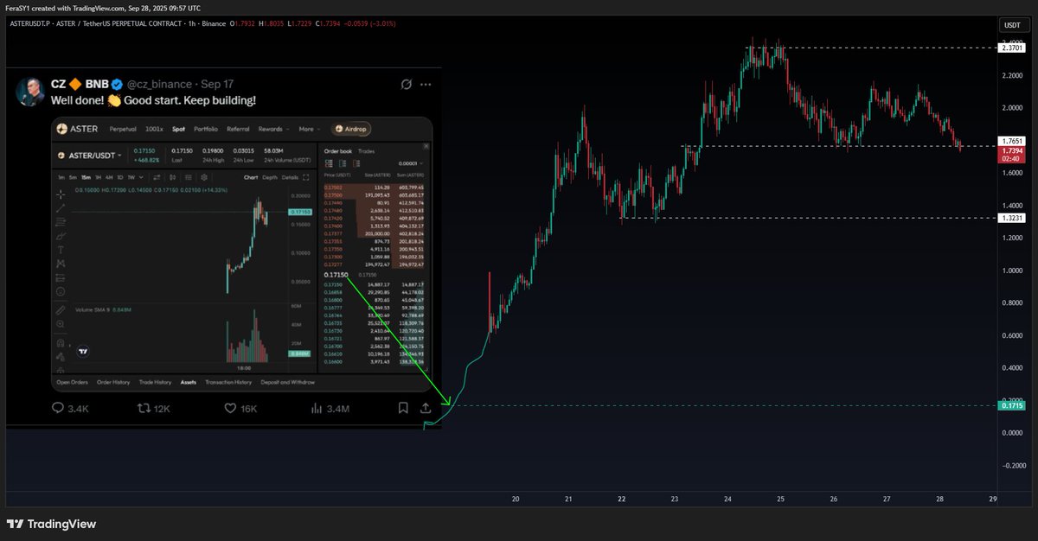The image size is (1038, 541).
Task: Click the USDT currency button on price axis
Action: pyautogui.click(x=1013, y=26)
